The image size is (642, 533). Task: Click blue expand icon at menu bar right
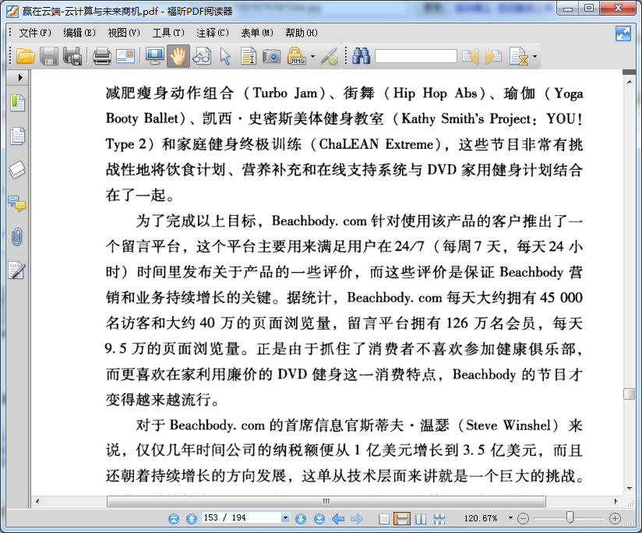623,34
